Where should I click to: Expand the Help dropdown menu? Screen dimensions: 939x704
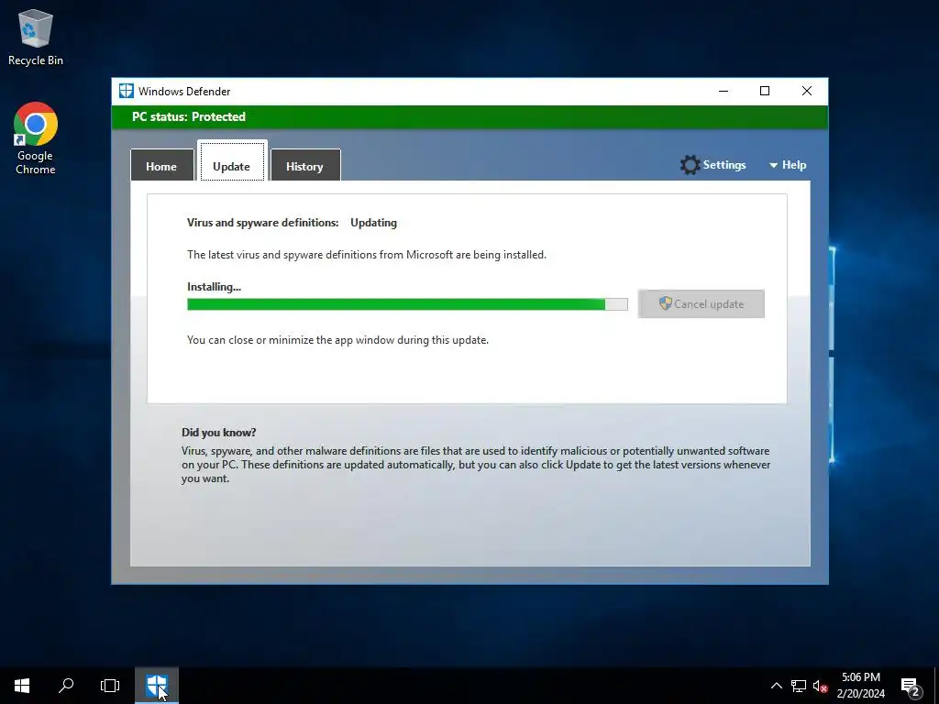pos(788,165)
